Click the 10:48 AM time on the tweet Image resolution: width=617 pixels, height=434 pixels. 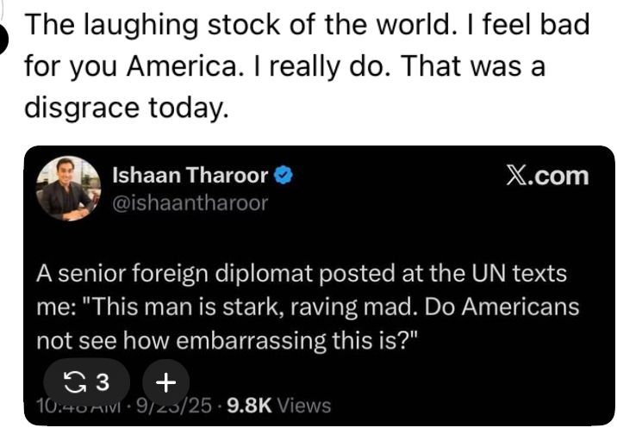pyautogui.click(x=75, y=405)
